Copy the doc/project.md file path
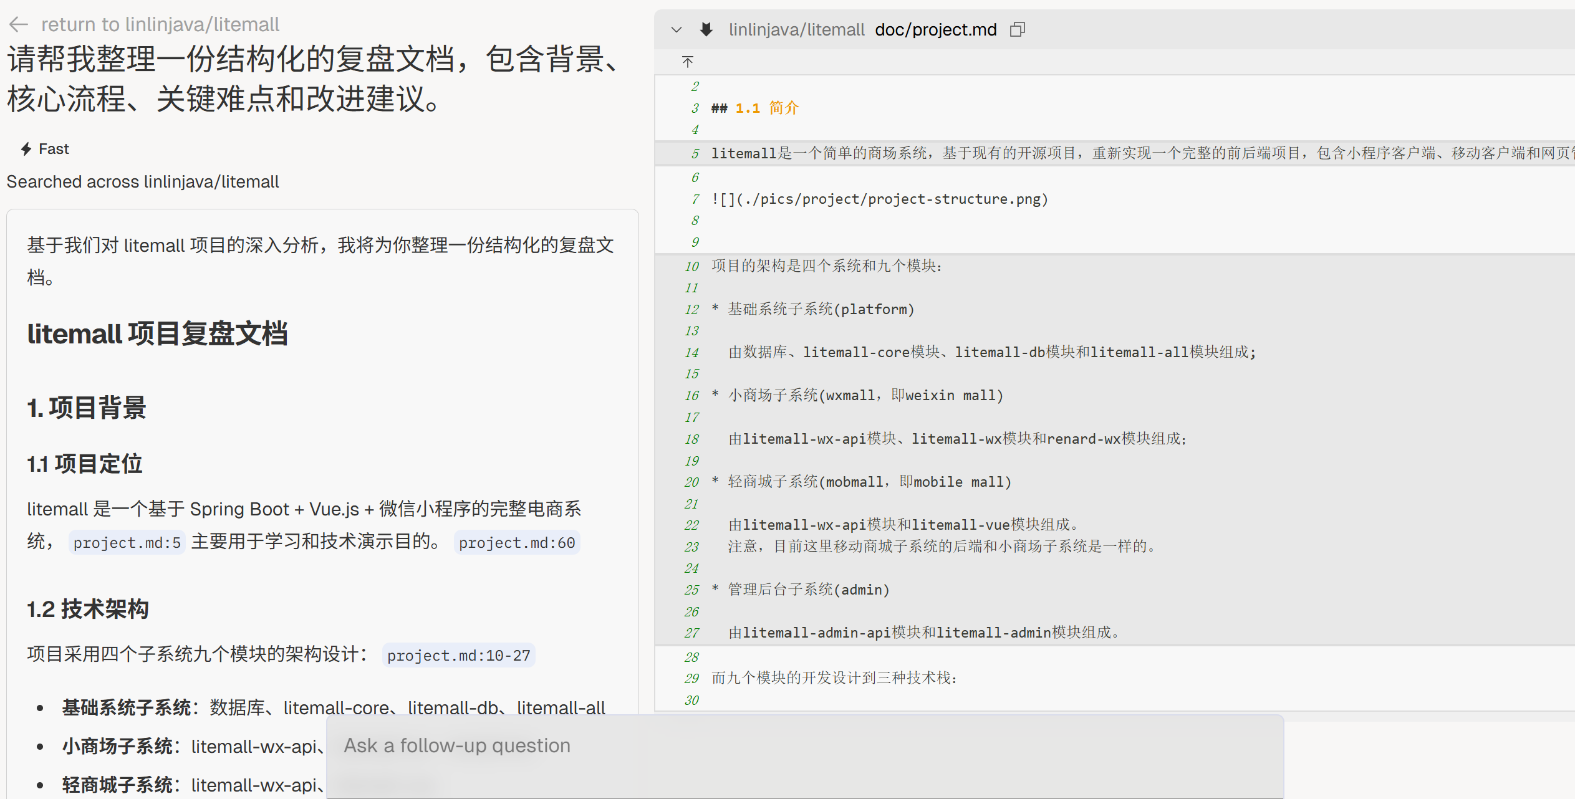Screen dimensions: 1575x799 click(1018, 29)
